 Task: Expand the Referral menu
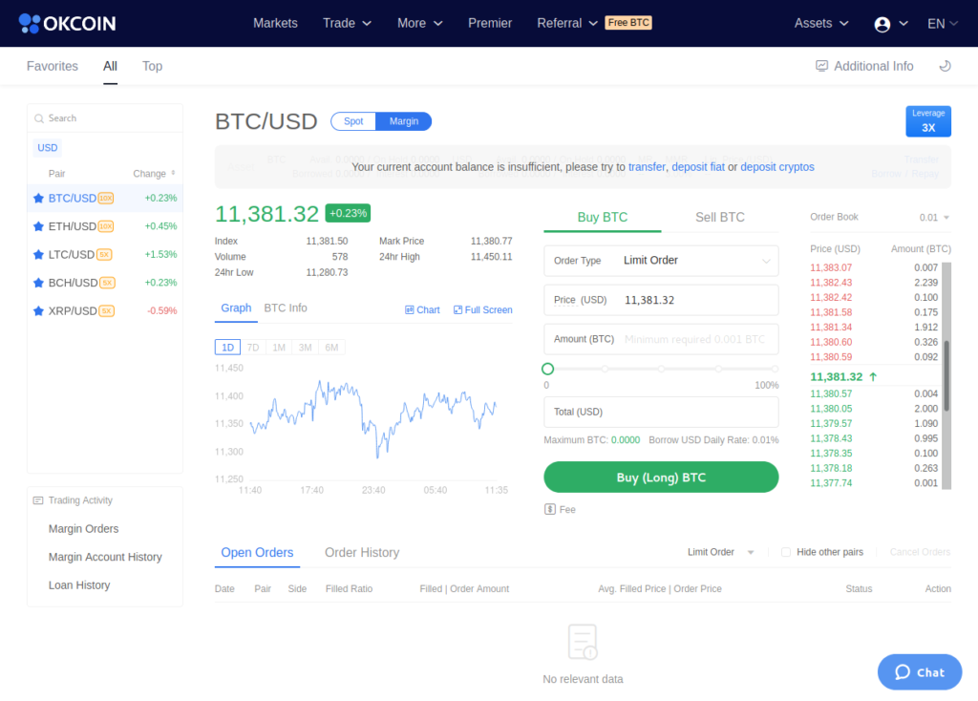(x=567, y=23)
